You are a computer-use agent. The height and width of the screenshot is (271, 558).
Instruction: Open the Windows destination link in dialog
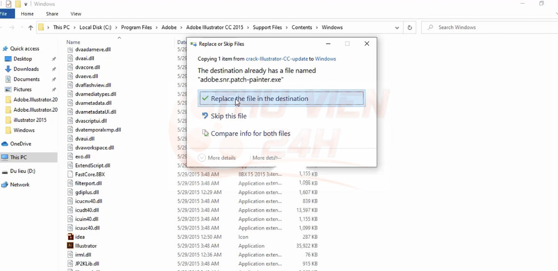[x=325, y=59]
